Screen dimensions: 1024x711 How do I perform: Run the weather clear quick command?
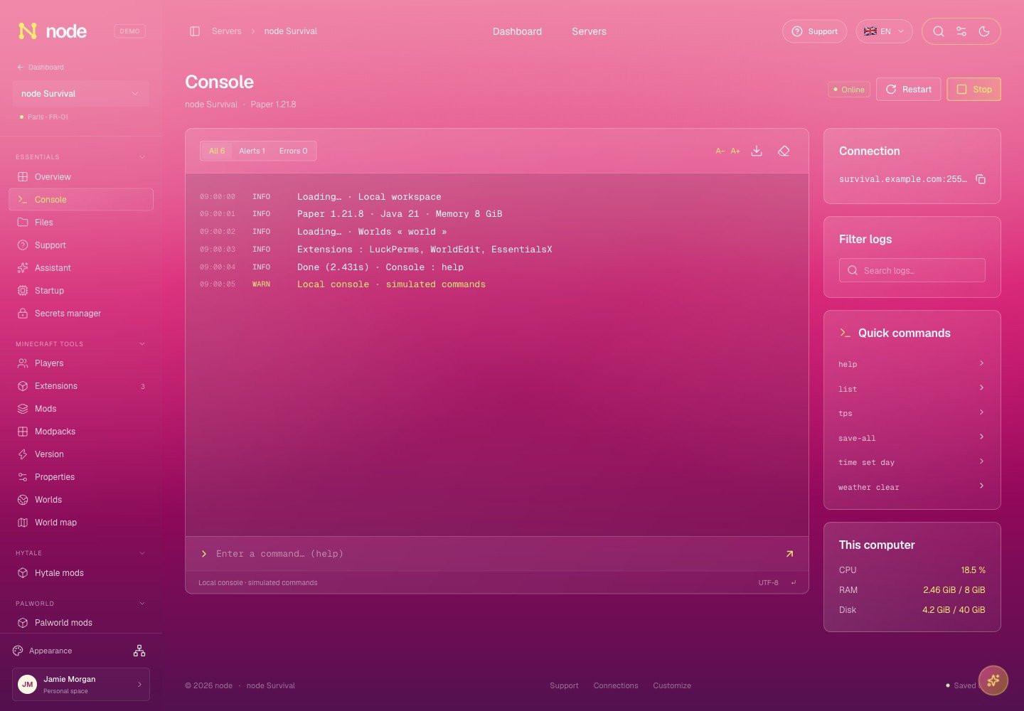click(912, 487)
